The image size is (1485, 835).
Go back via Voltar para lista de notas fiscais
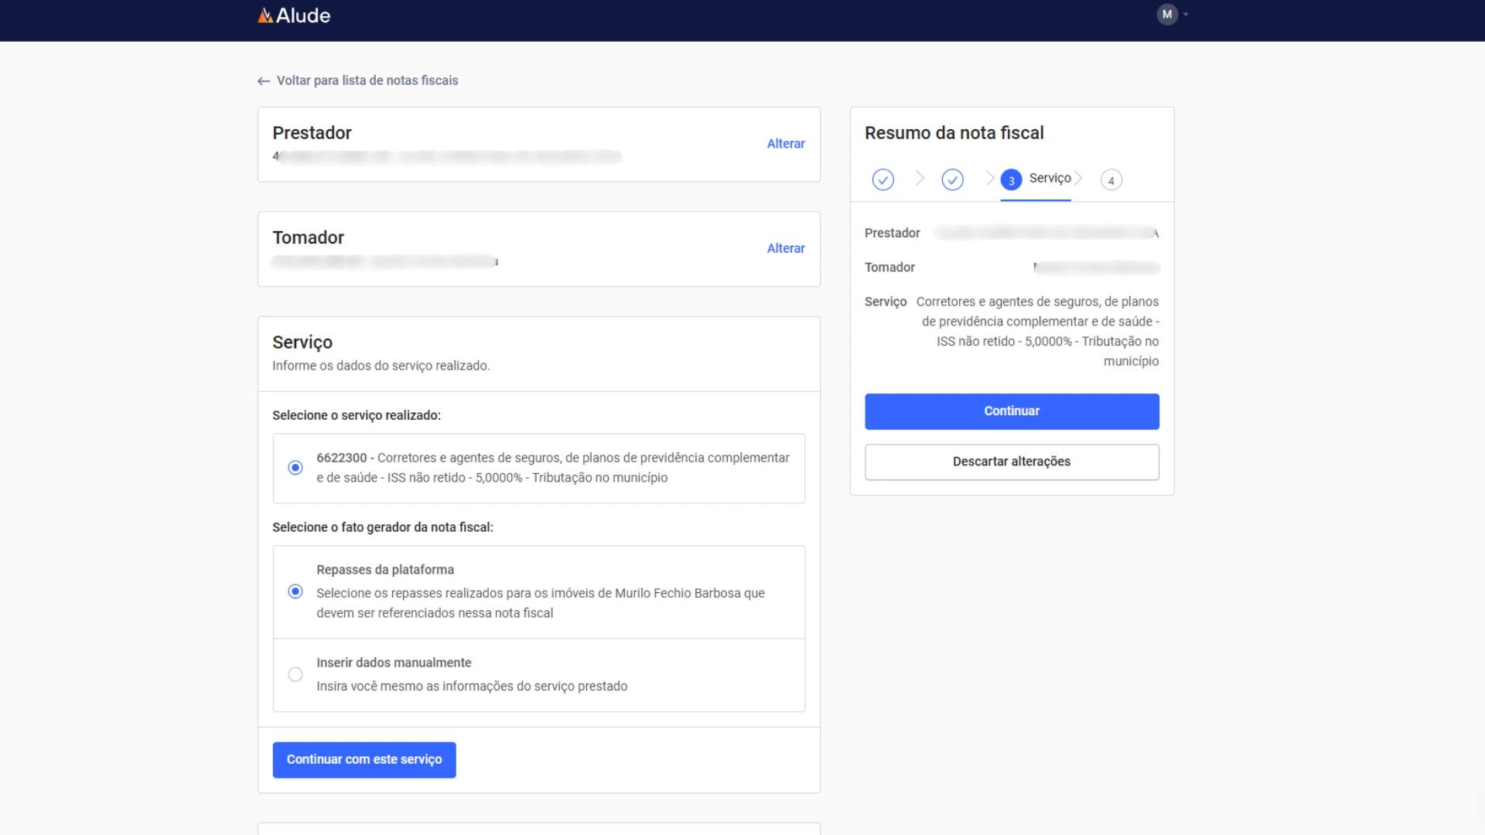[x=367, y=80]
